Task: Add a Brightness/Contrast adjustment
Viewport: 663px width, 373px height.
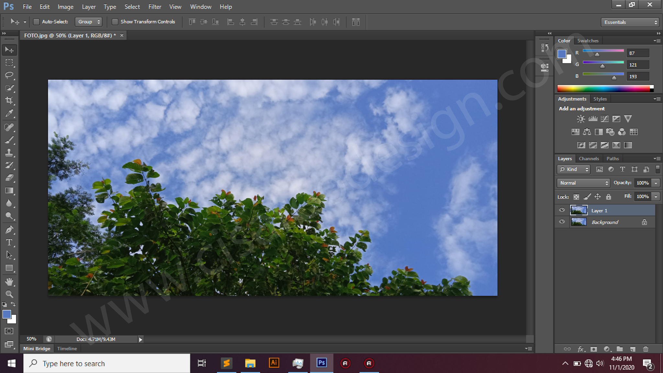Action: coord(581,119)
